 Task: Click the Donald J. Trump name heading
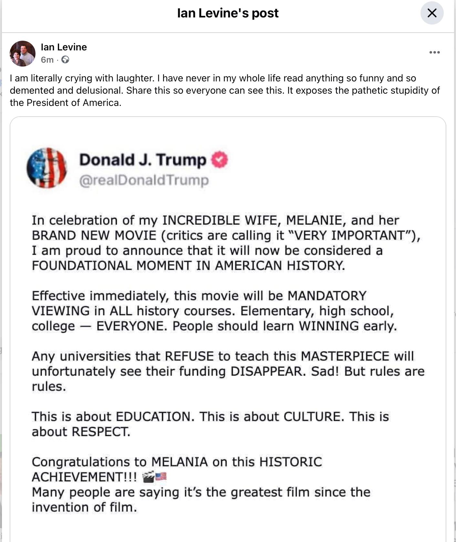tap(143, 160)
